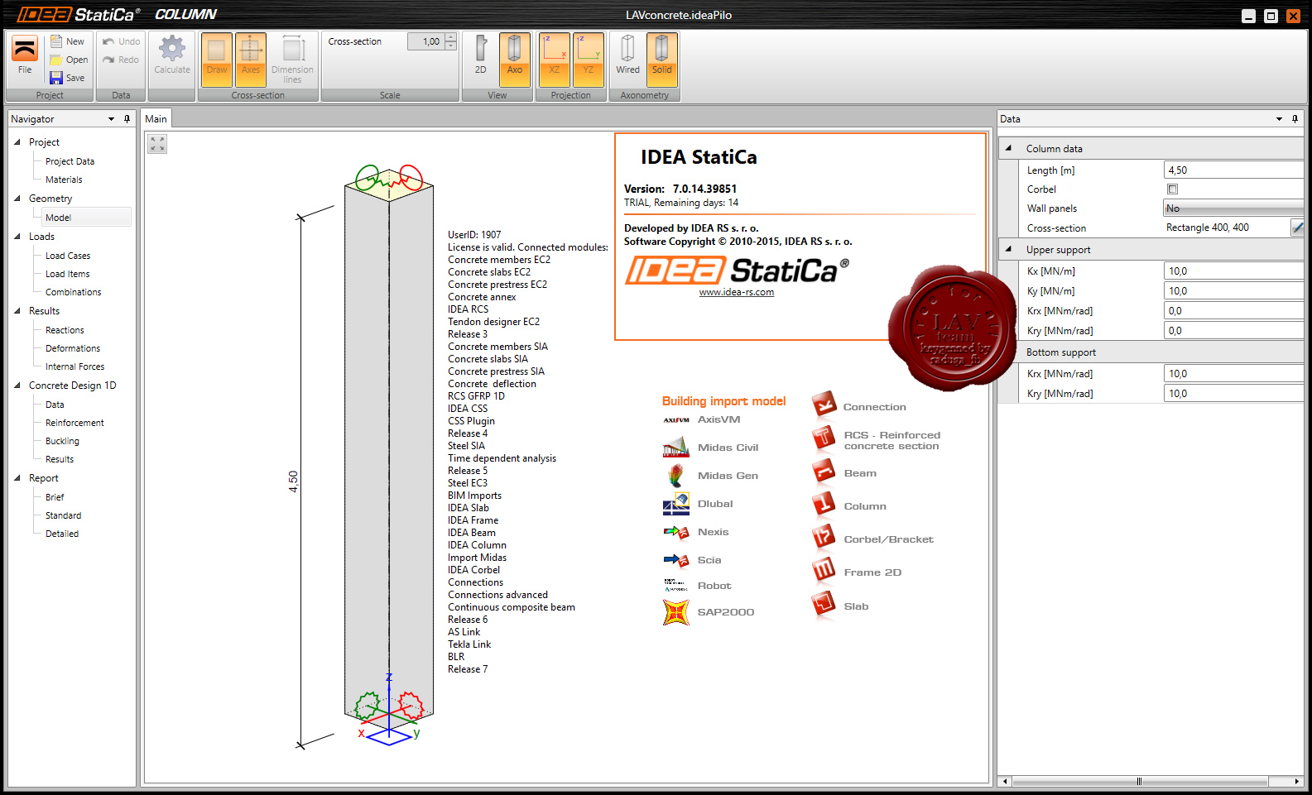The image size is (1312, 795).
Task: Choose Solid axonometry mode
Action: click(x=662, y=60)
